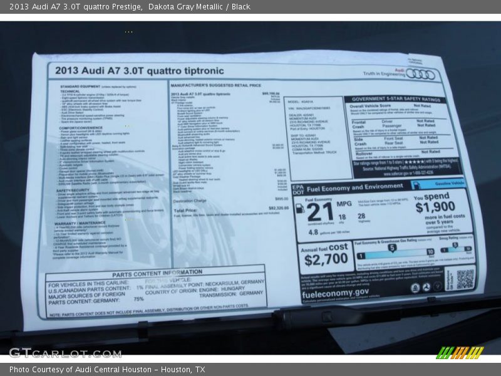Click 'TRANSMISSION: GERMANY' line
Viewport: 501px width, 376px height.
pyautogui.click(x=231, y=294)
